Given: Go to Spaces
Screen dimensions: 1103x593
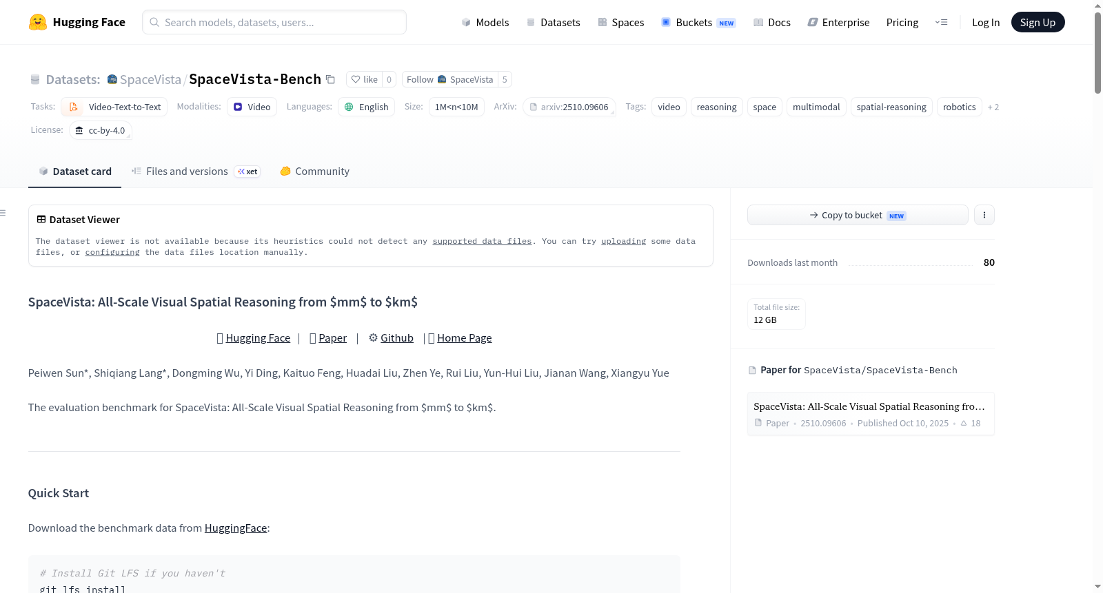Looking at the screenshot, I should [621, 22].
